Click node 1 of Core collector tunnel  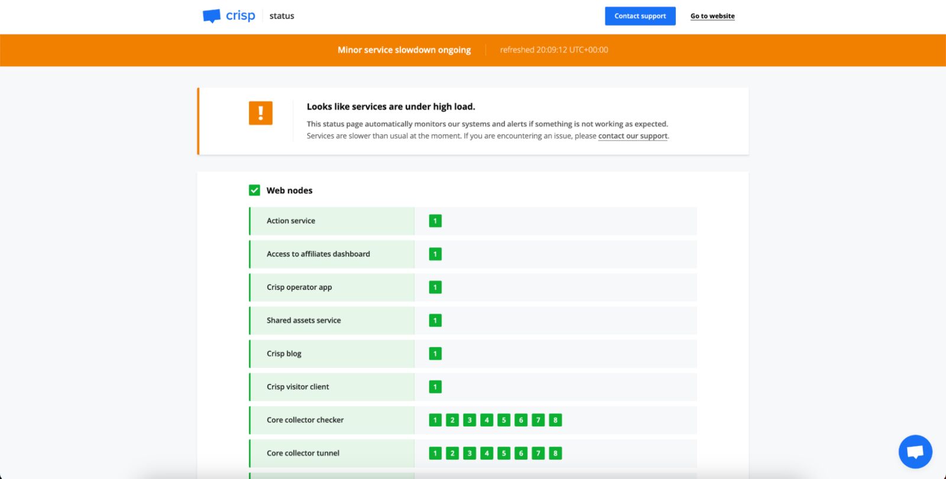coord(435,453)
